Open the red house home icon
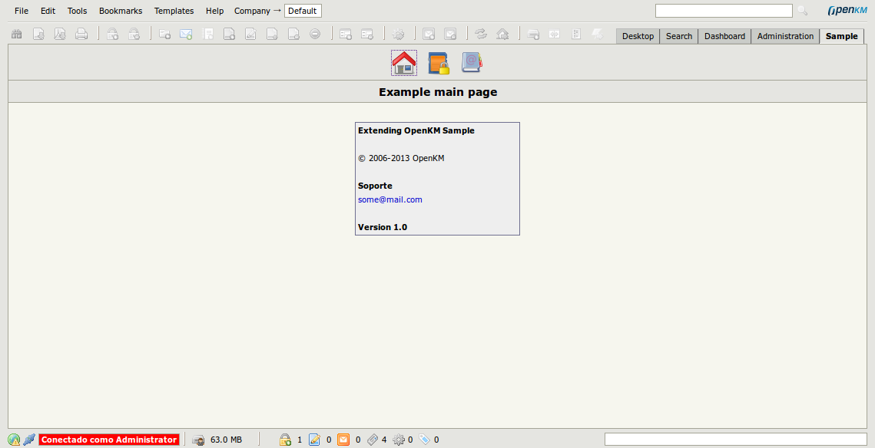The width and height of the screenshot is (875, 448). 404,63
